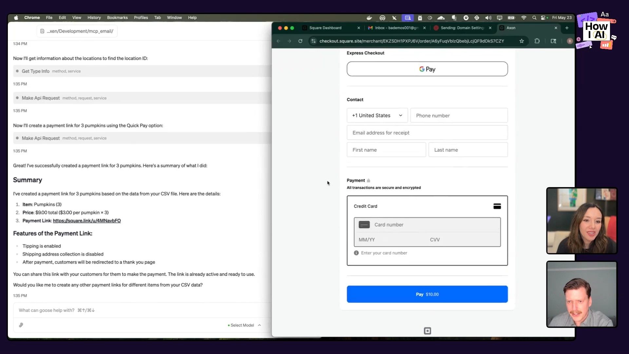629x354 pixels.
Task: Open the History menu
Action: click(94, 18)
